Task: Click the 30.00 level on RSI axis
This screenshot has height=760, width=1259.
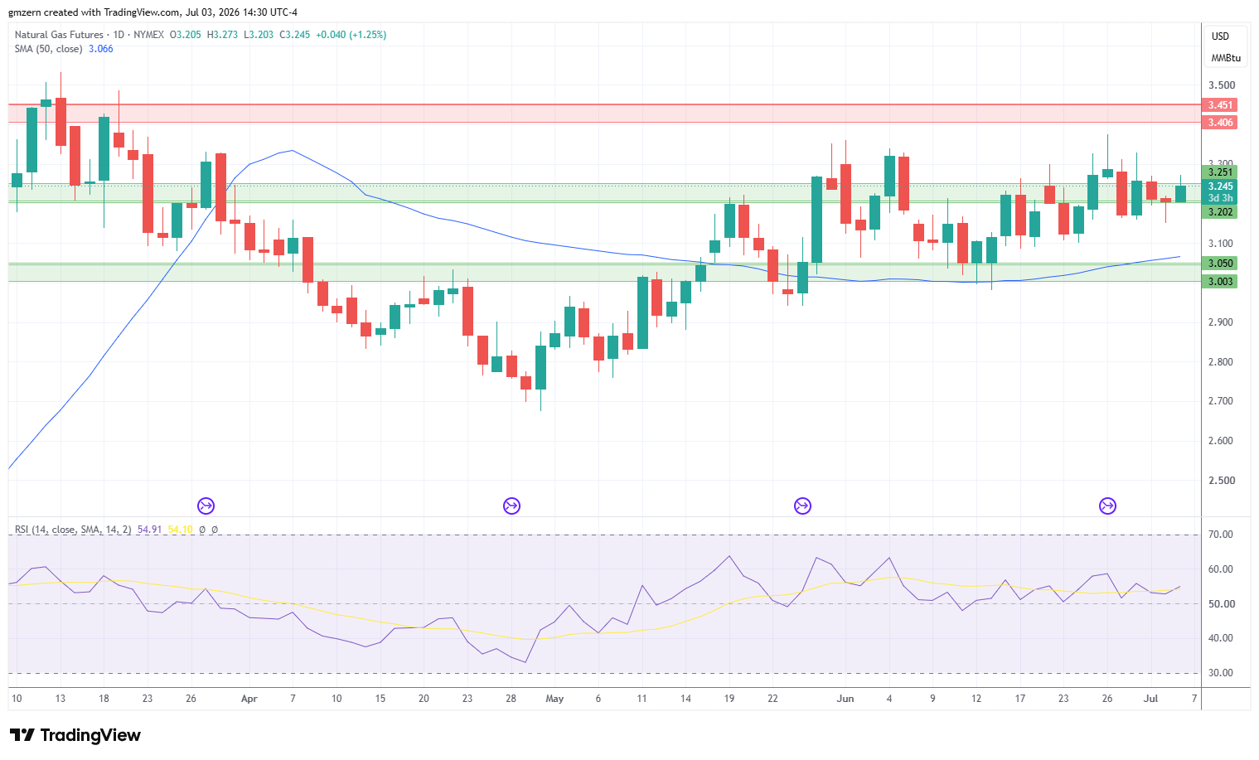Action: point(1220,673)
